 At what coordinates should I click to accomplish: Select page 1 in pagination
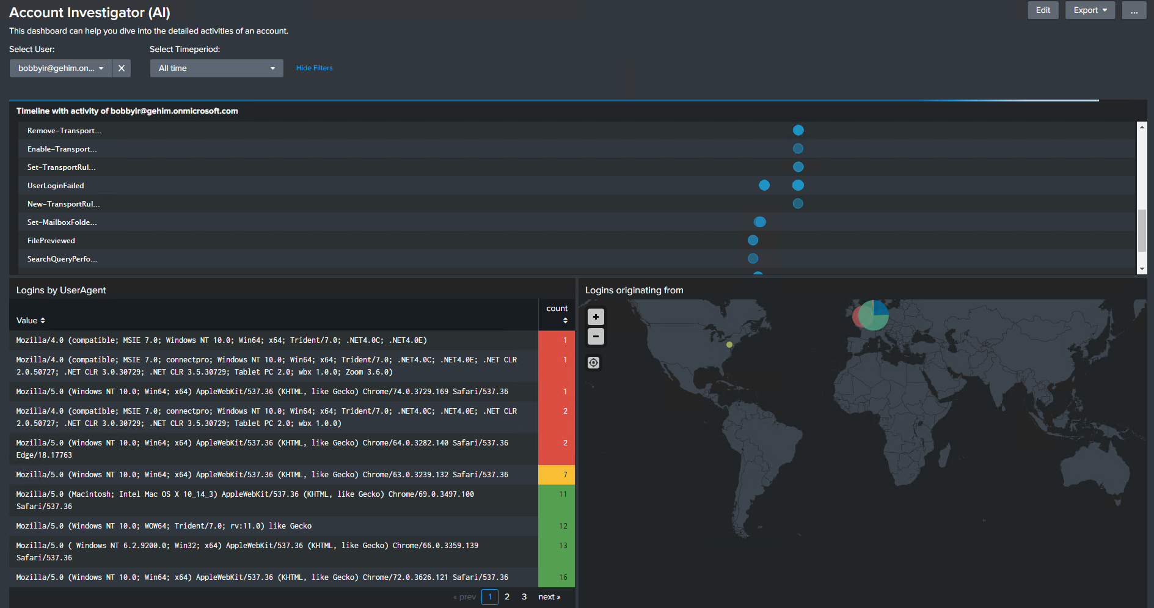tap(490, 597)
